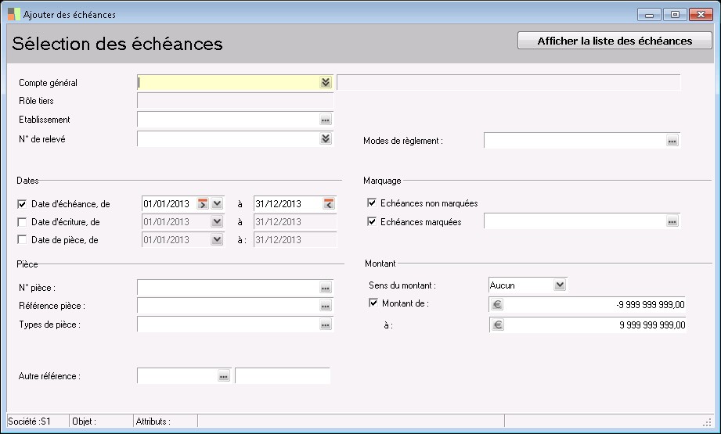Click the Attributs : status bar entry
Screen dimensions: 721x434
(165, 421)
